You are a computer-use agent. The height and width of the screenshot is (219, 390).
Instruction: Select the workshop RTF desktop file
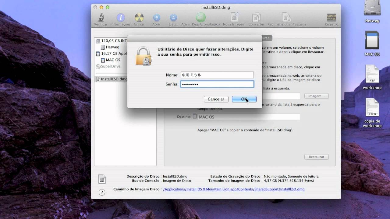pyautogui.click(x=372, y=74)
